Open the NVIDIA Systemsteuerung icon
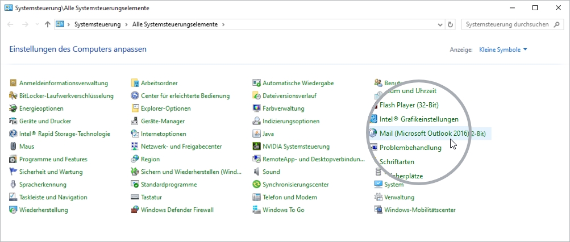 click(x=257, y=147)
